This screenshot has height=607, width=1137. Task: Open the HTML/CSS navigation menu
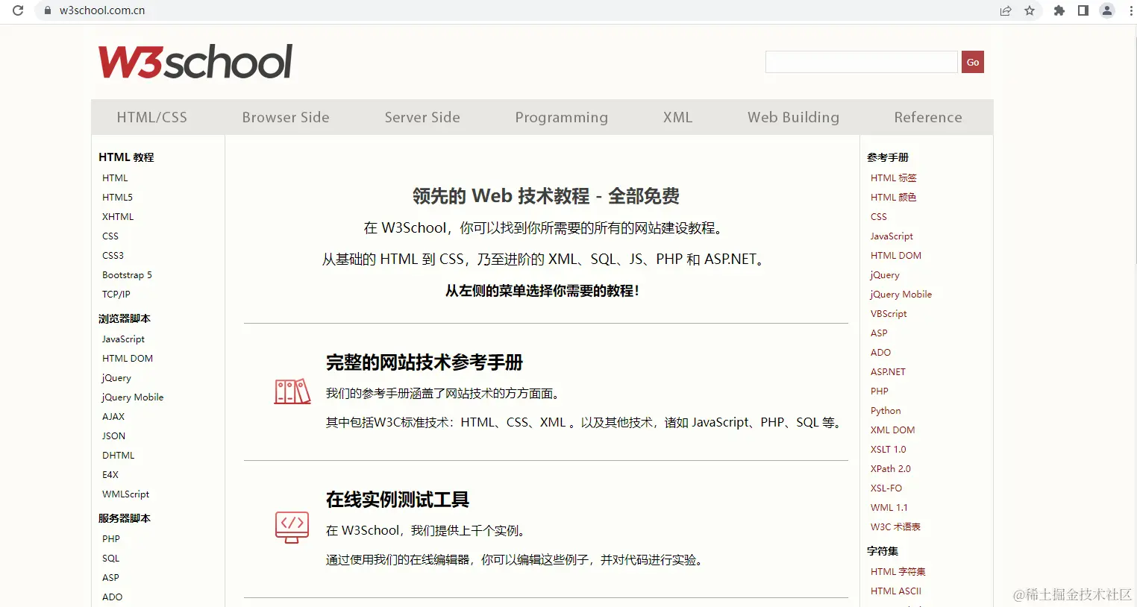tap(152, 117)
